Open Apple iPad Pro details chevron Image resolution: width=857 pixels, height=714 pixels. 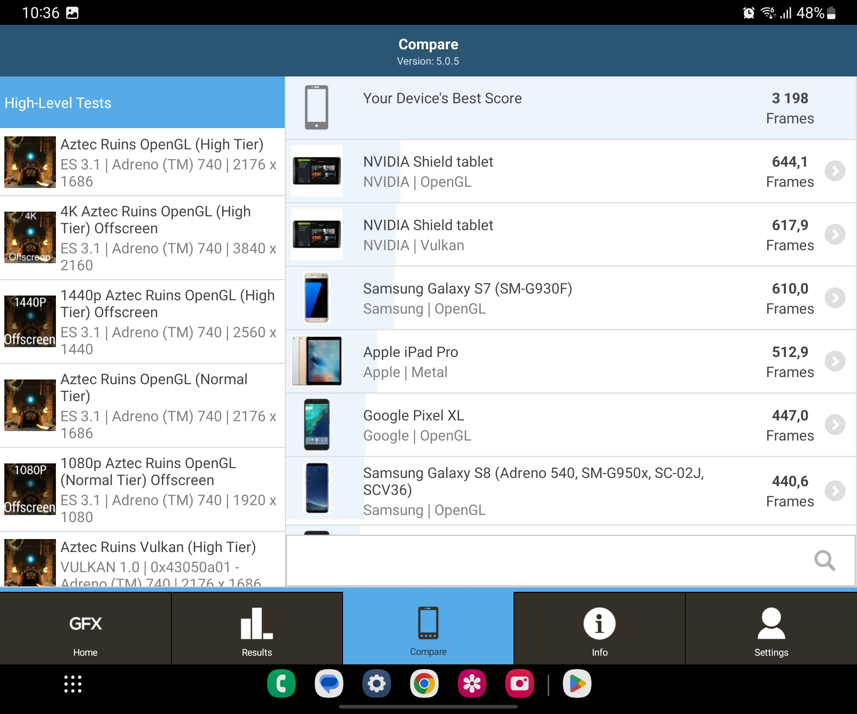tap(835, 361)
